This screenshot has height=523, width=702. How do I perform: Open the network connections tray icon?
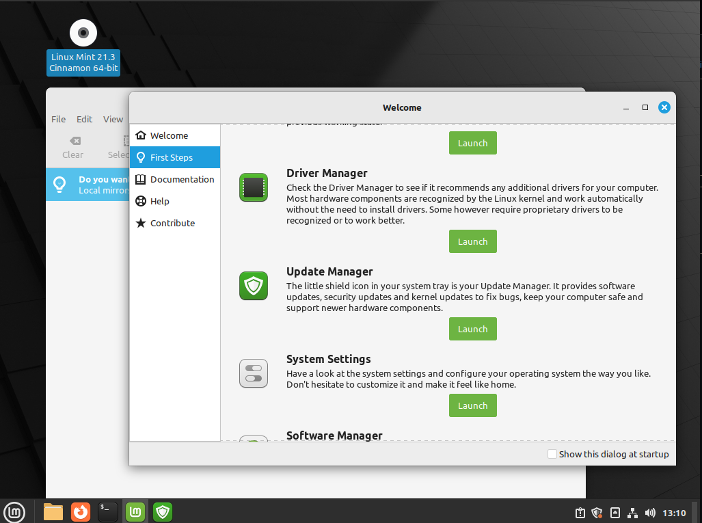(x=632, y=513)
